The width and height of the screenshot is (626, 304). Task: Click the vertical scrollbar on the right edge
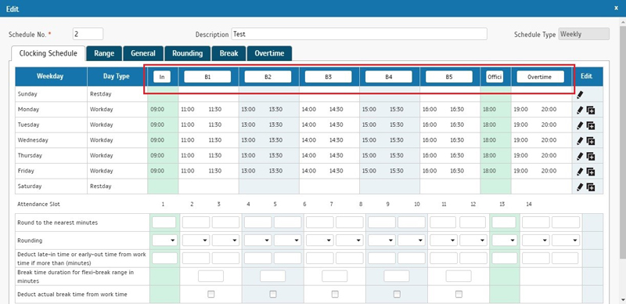(623, 160)
